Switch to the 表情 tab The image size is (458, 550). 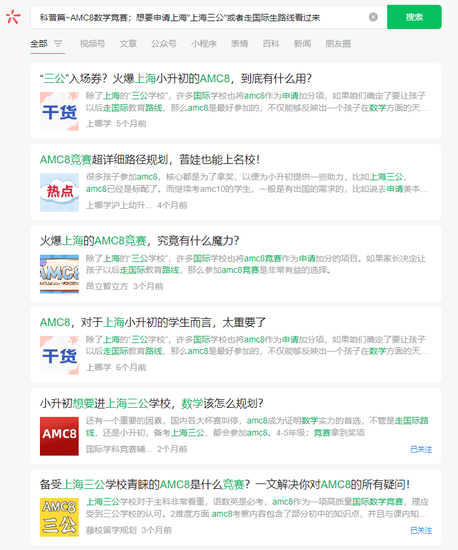(240, 44)
